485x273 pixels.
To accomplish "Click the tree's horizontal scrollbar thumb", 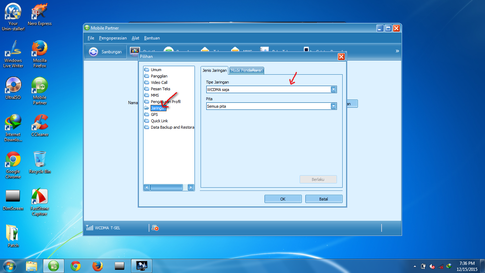I will (x=167, y=187).
